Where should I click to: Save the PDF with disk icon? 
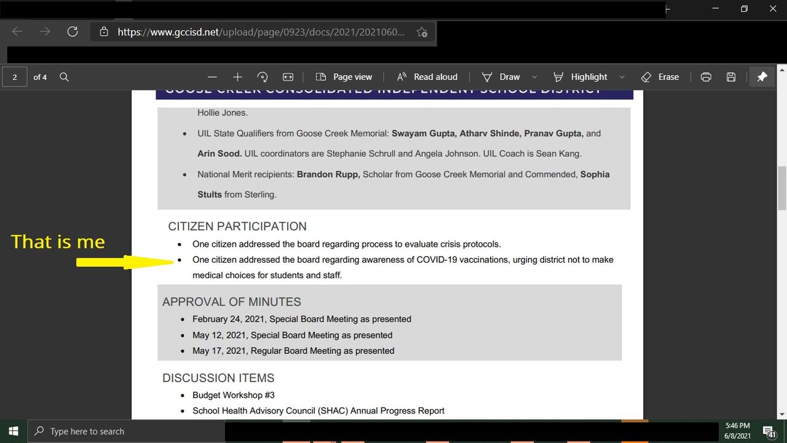(x=731, y=77)
